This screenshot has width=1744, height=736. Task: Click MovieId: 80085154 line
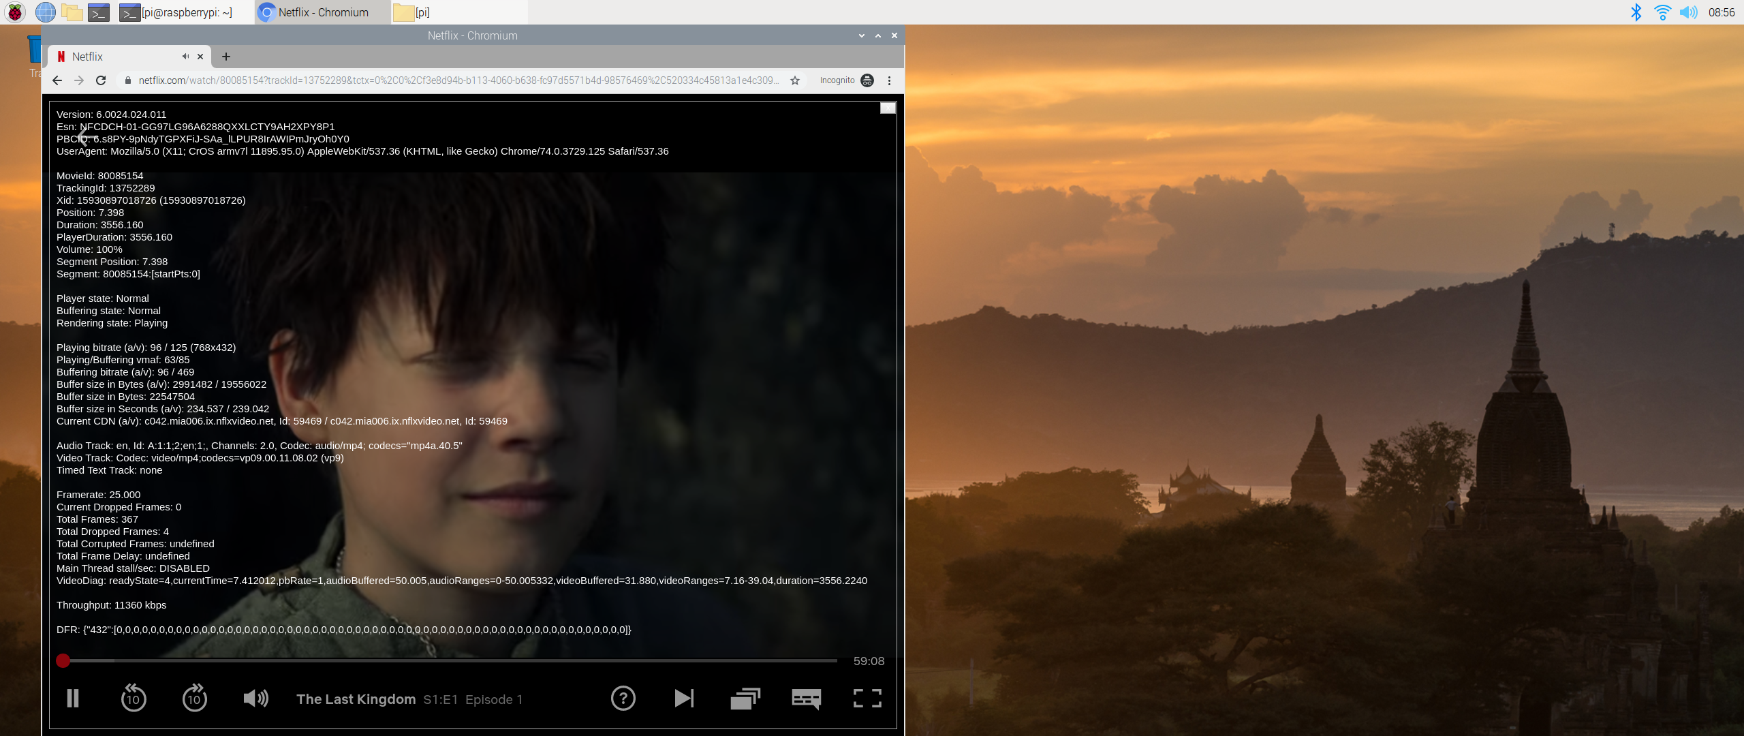click(x=99, y=176)
